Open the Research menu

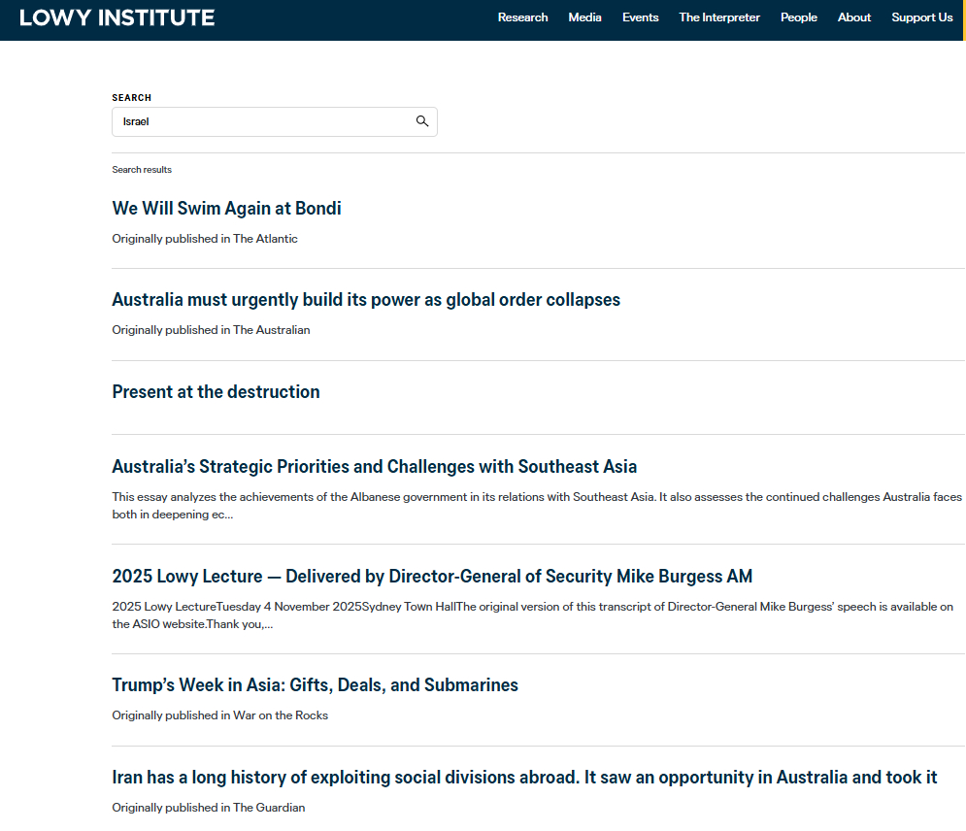click(x=522, y=17)
